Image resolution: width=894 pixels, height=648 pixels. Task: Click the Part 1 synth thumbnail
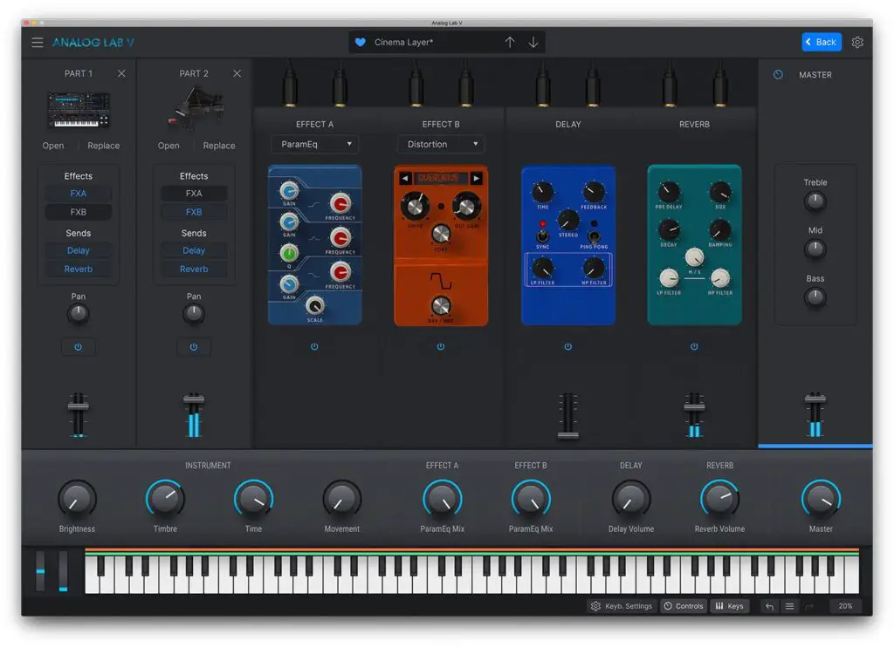(79, 111)
